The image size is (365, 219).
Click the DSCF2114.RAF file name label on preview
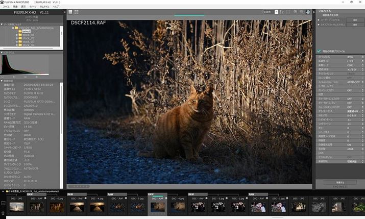[x=88, y=22]
